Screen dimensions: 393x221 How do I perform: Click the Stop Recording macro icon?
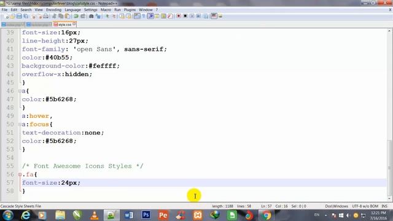185,17
